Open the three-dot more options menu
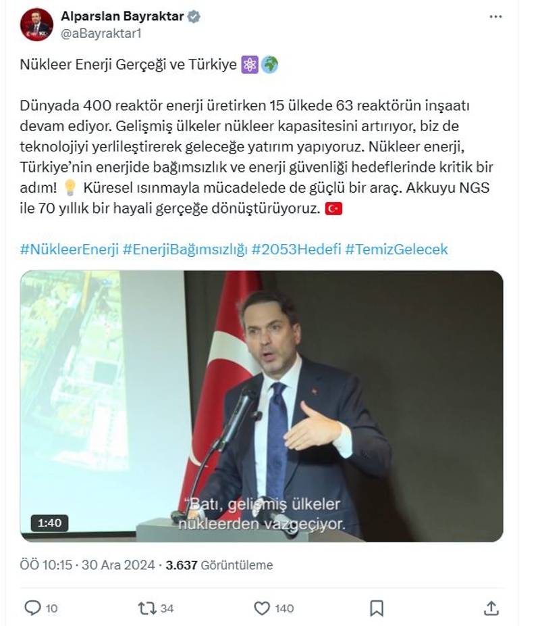Viewport: 540px width, 626px height. pos(495,17)
